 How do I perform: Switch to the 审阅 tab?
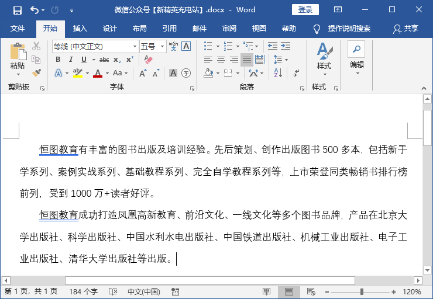[229, 29]
